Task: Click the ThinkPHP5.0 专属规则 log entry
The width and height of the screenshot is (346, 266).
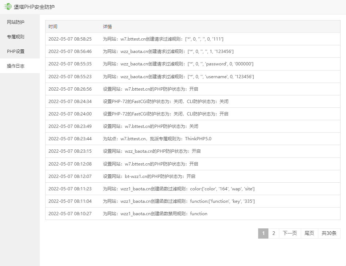Action: (x=157, y=138)
